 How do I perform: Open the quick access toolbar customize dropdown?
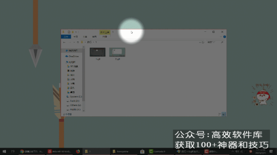[x=76, y=32]
